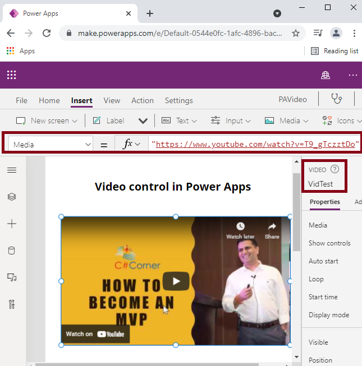Click the VIDEO help question mark icon
The height and width of the screenshot is (366, 362).
334,169
